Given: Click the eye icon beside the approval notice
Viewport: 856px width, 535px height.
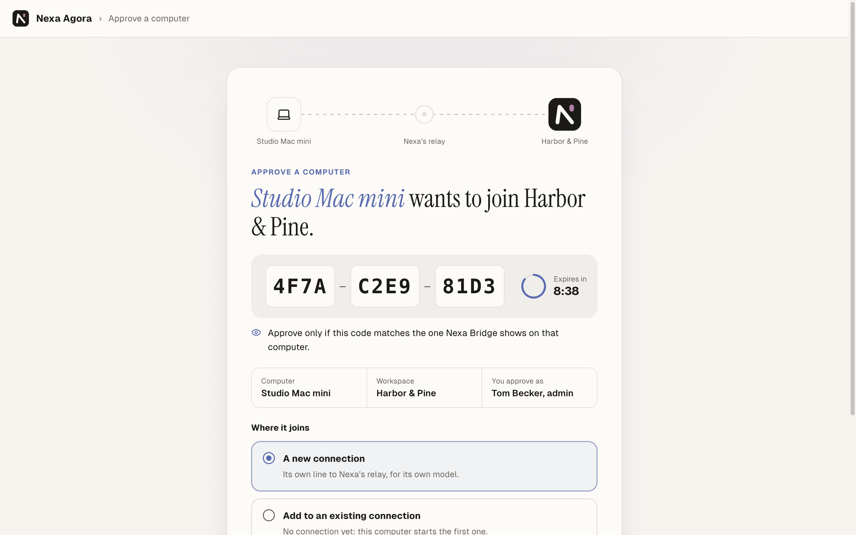Looking at the screenshot, I should (x=256, y=332).
